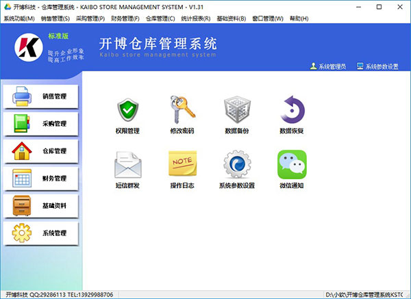Select 系统管理 sidebar button
Image resolution: width=411 pixels, height=299 pixels.
(40, 233)
